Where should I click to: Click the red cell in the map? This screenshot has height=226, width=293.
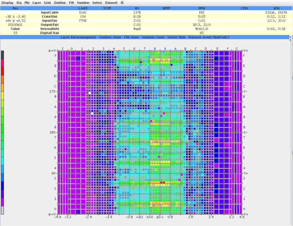point(161,182)
